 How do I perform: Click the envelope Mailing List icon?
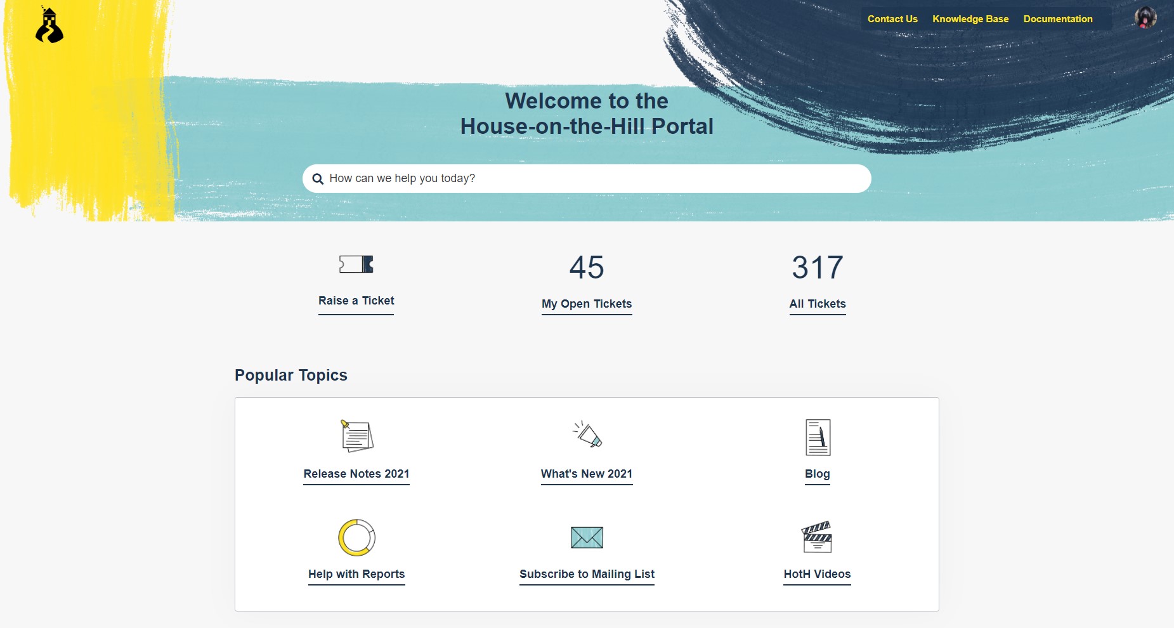click(587, 537)
